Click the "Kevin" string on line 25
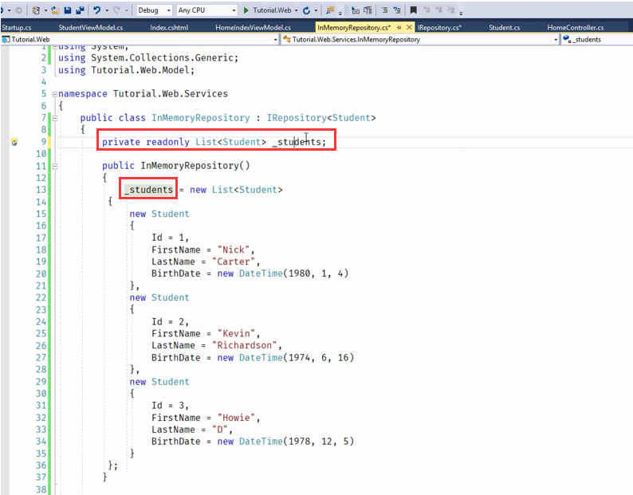 pos(232,333)
